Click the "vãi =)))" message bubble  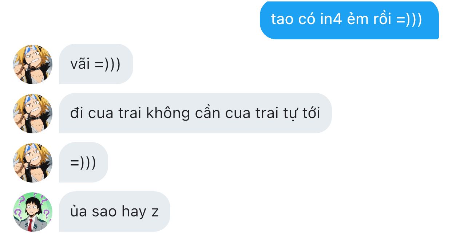(x=96, y=64)
